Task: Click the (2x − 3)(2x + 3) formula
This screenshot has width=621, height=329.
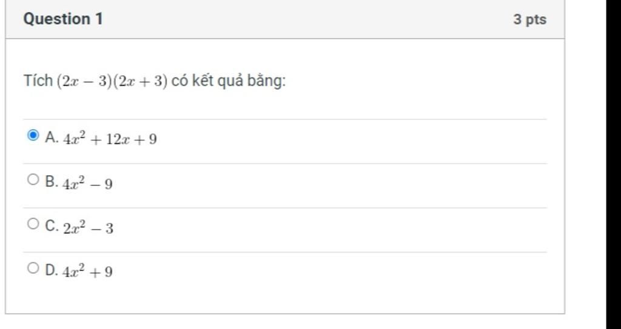Action: pos(112,81)
